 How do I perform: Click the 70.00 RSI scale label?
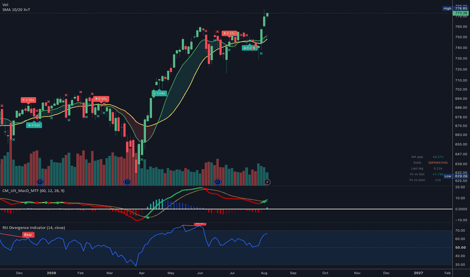(460, 230)
